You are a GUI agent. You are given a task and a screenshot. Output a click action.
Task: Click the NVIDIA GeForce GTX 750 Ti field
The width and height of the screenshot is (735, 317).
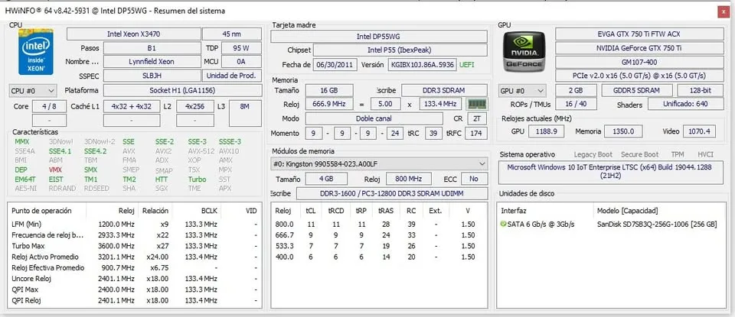[x=639, y=48]
